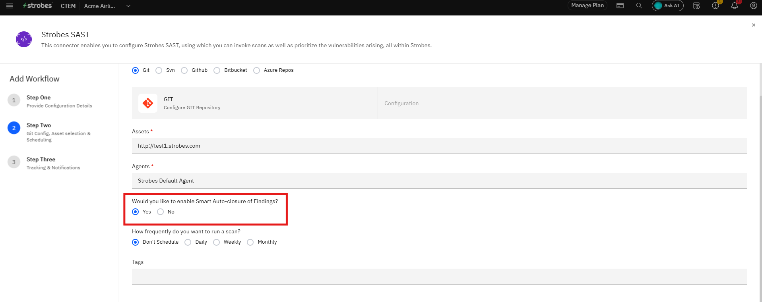Click into the Tags input field

coord(440,277)
